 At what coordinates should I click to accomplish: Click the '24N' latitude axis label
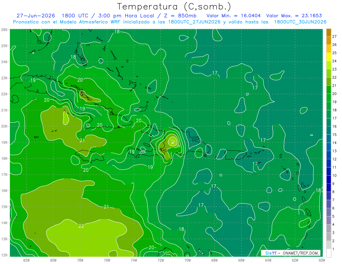4,62
